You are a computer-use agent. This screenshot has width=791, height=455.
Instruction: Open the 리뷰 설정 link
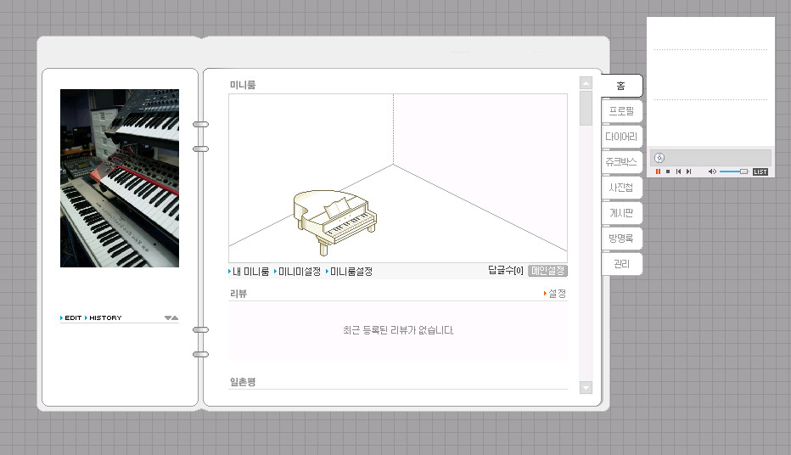pos(557,293)
